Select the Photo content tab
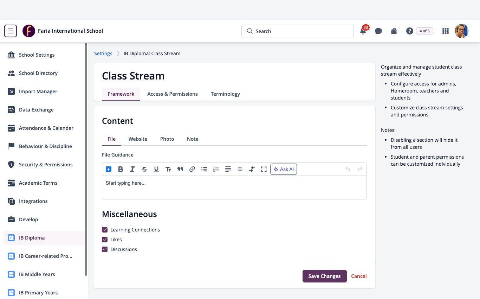 (167, 139)
